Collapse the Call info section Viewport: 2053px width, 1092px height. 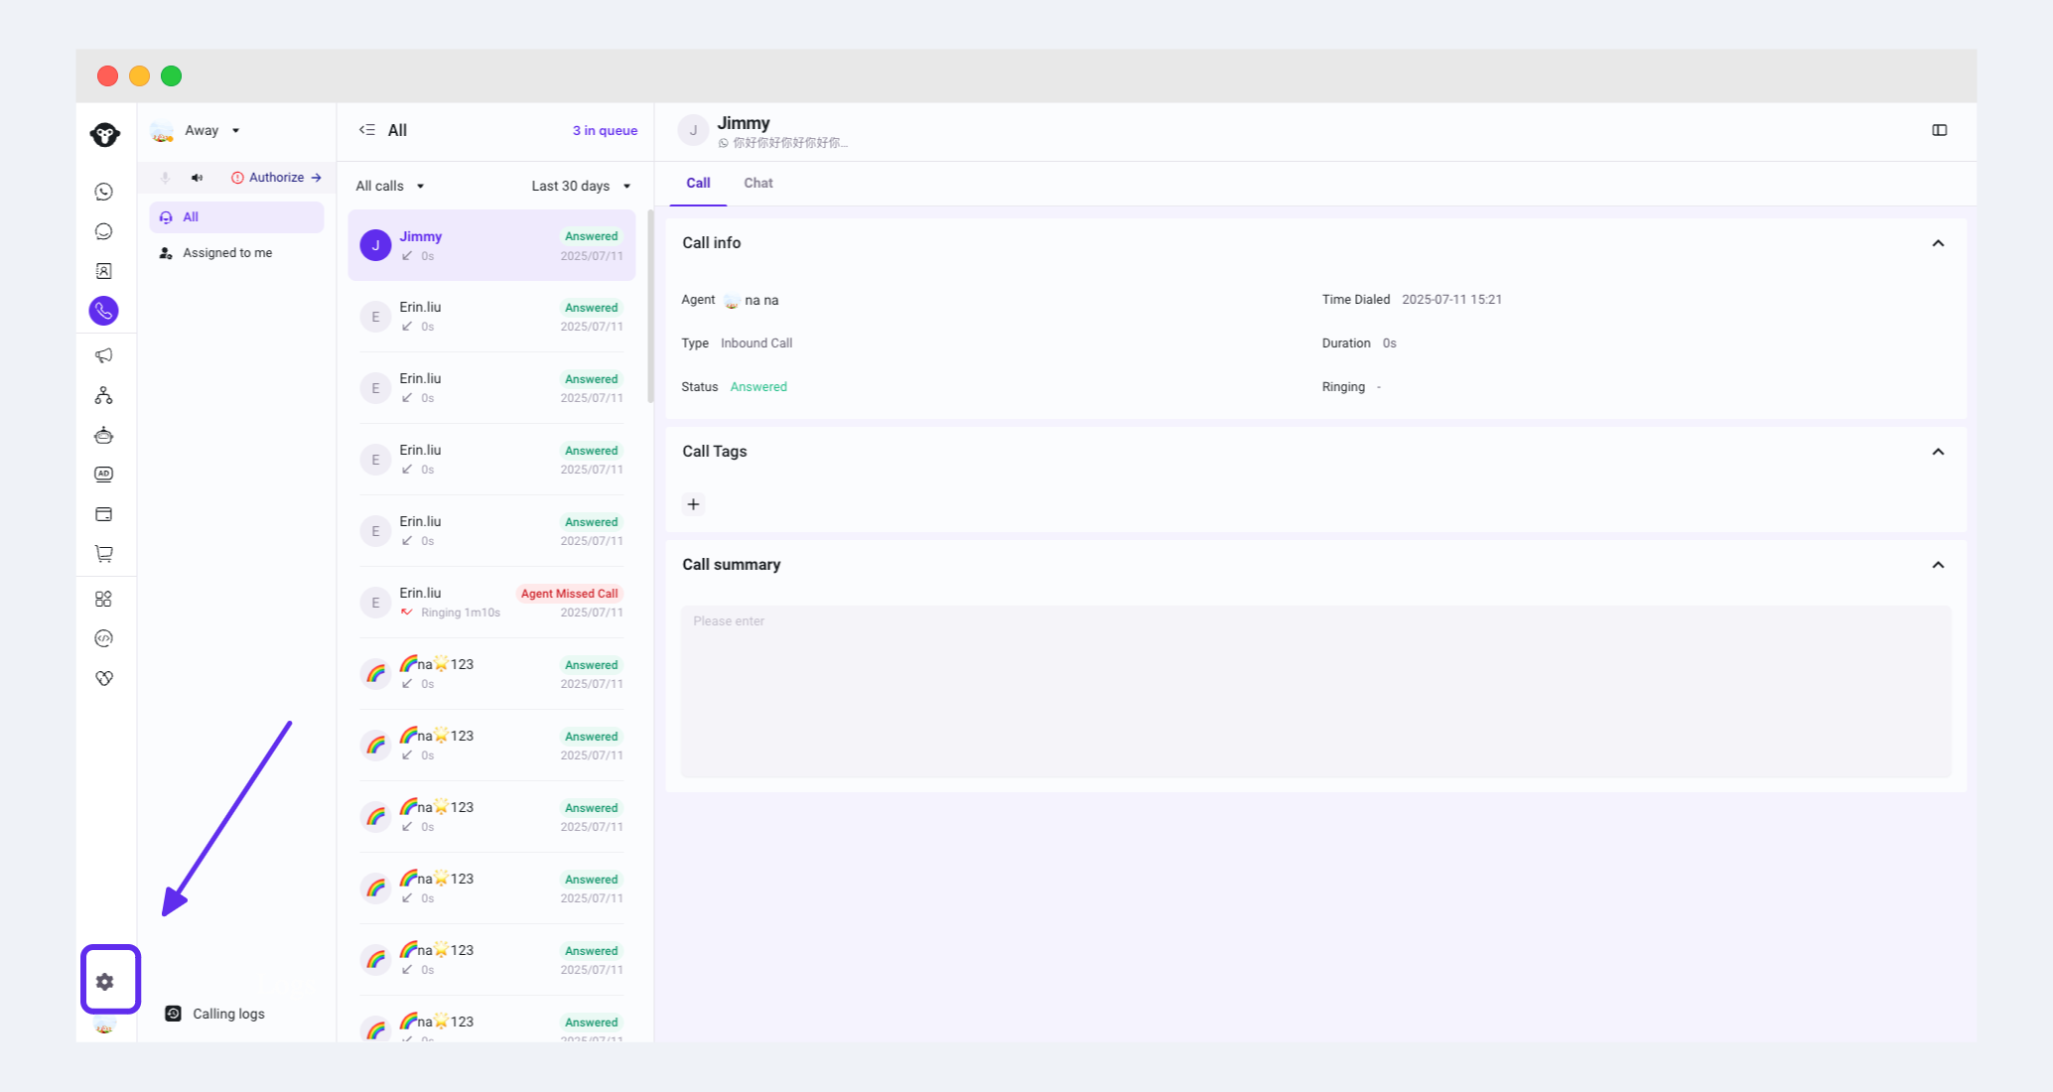[x=1938, y=243]
